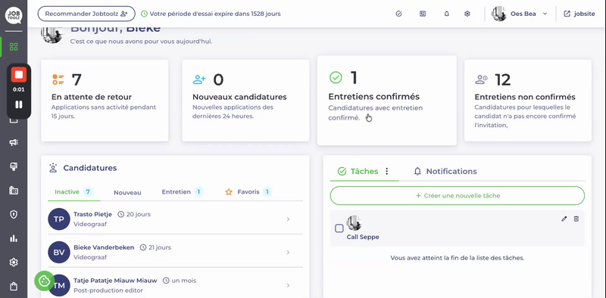Open the tasks checkmark icon in top bar
This screenshot has height=298, width=606.
tap(399, 14)
